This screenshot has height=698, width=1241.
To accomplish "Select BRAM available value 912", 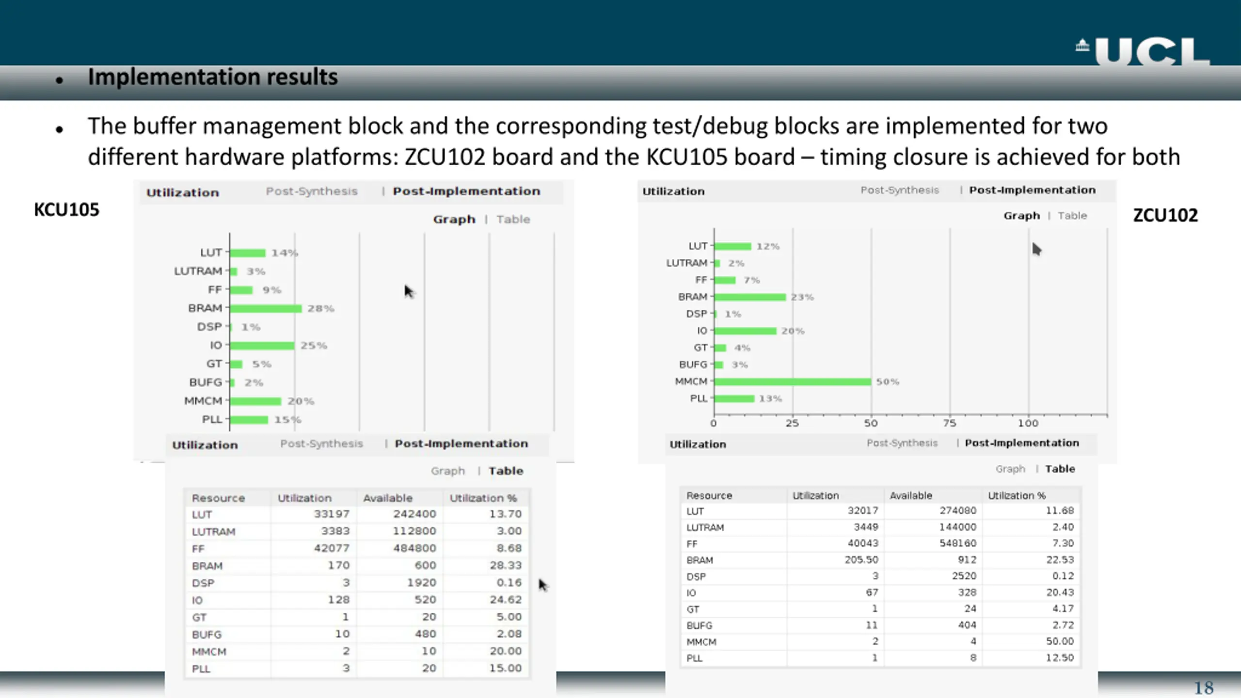I will pos(967,560).
